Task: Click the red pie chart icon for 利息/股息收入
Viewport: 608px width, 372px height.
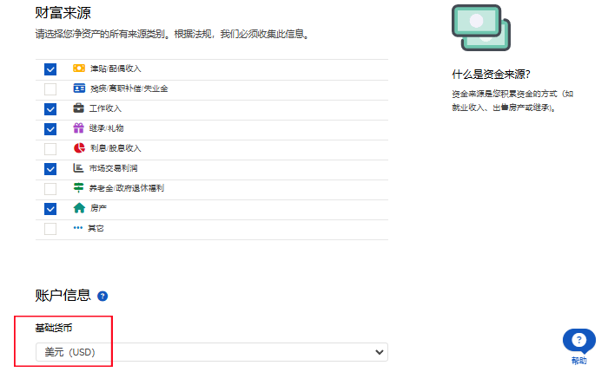Action: click(79, 148)
